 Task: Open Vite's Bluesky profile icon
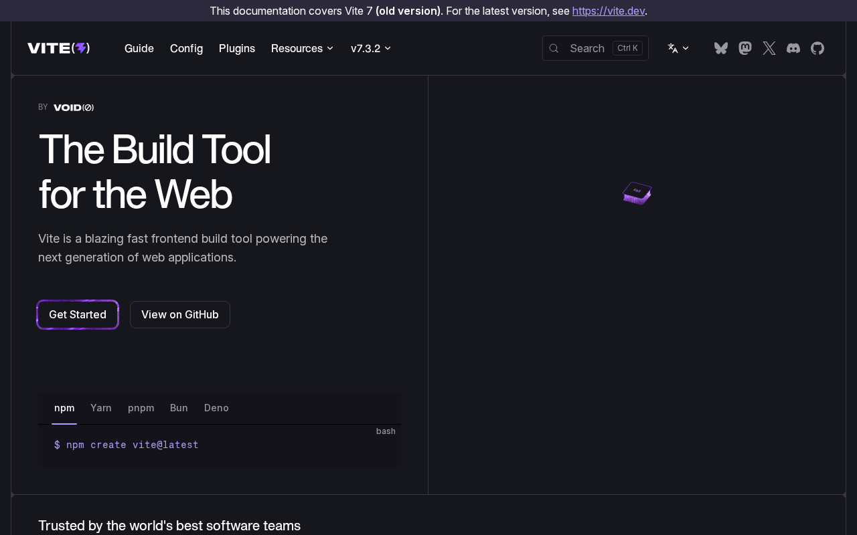click(721, 48)
